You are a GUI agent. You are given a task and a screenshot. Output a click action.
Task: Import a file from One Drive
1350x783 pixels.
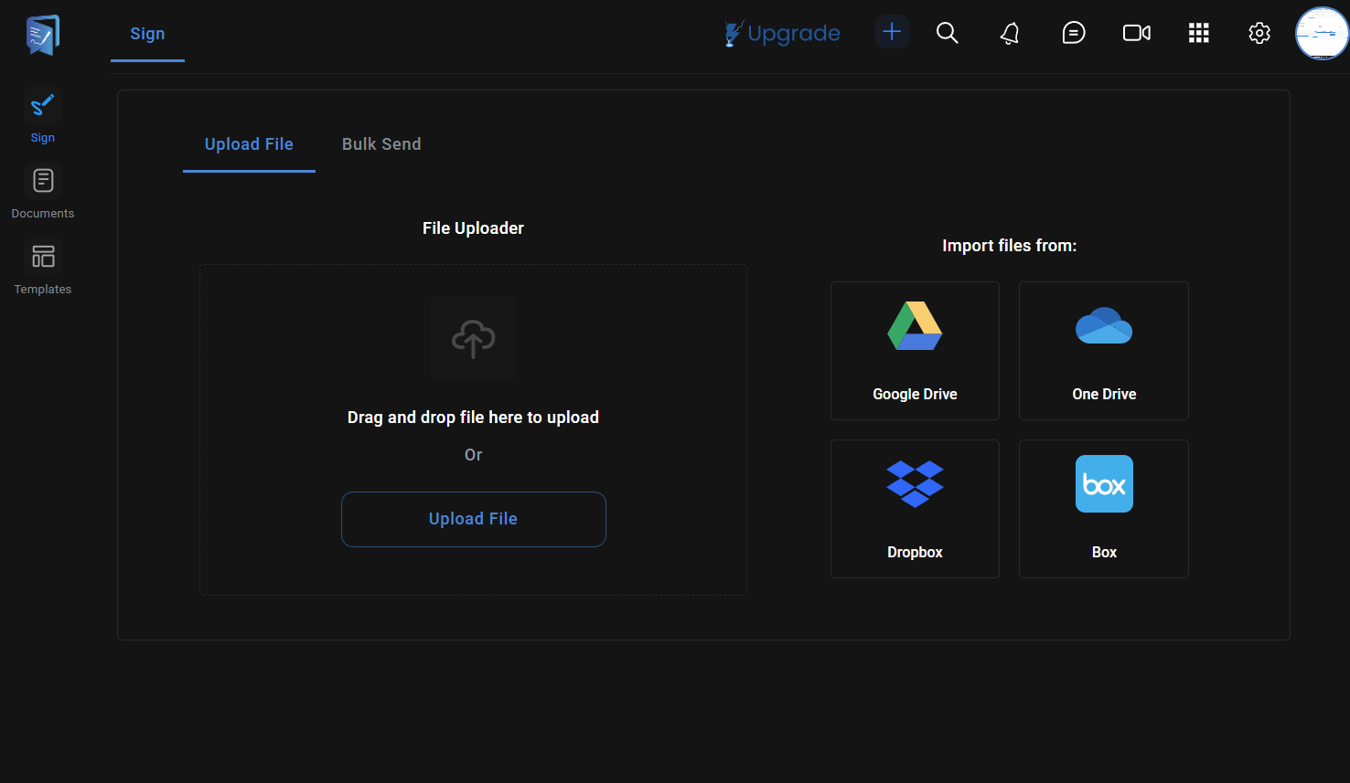click(x=1104, y=351)
